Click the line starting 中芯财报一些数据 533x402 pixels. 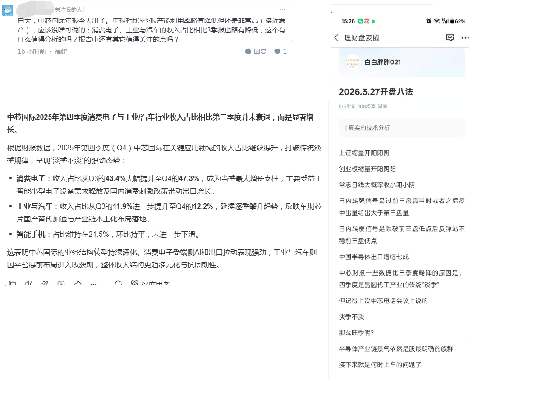tap(400, 279)
